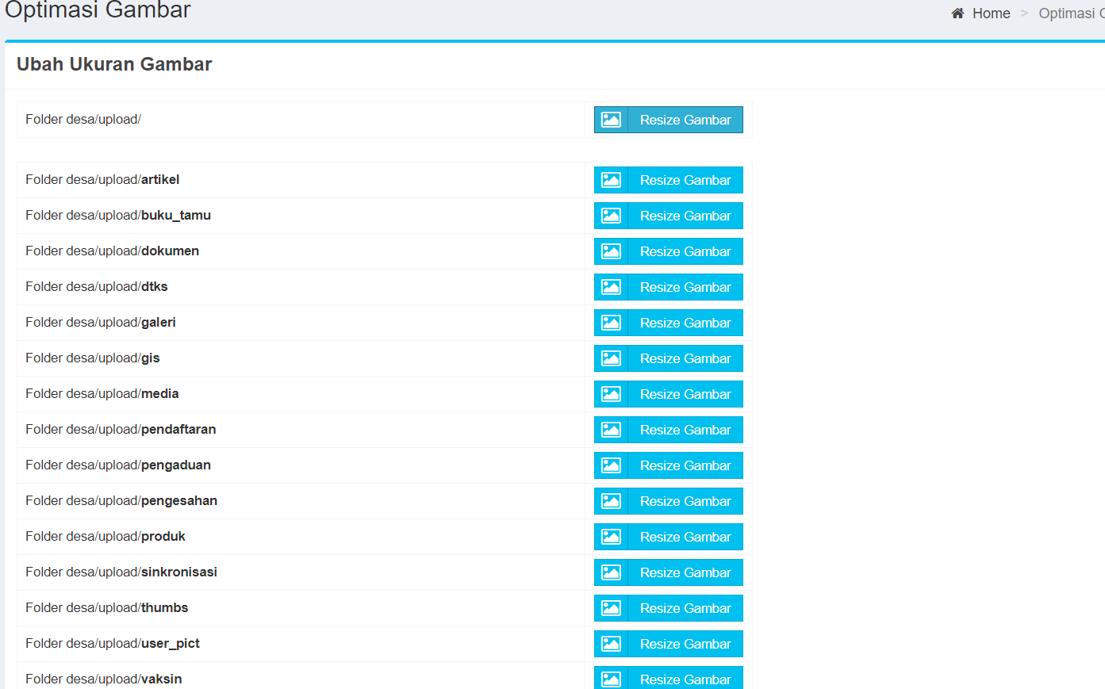The height and width of the screenshot is (689, 1105).
Task: Select the Optimasi Gambar breadcrumb entry
Action: [1071, 13]
